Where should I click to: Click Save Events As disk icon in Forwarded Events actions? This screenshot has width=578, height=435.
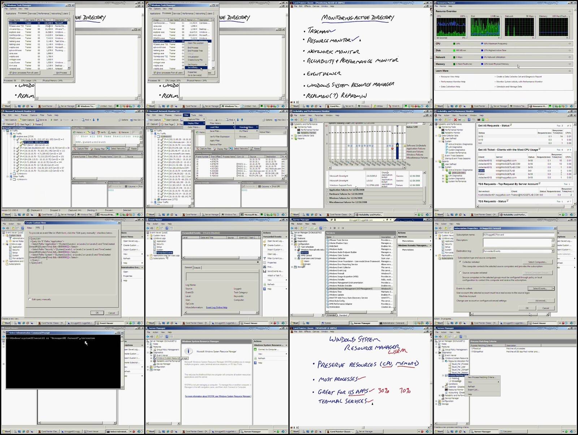[265, 271]
